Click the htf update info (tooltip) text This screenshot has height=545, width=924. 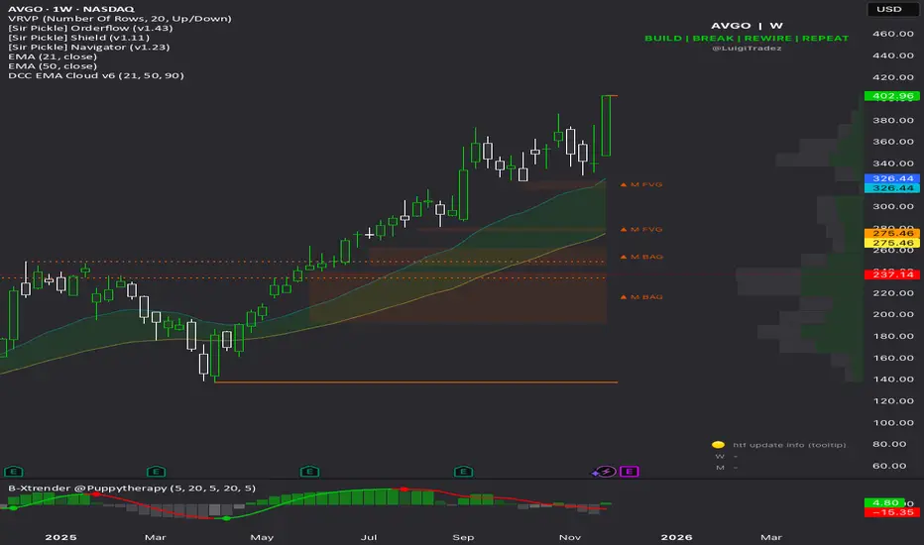pyautogui.click(x=789, y=445)
